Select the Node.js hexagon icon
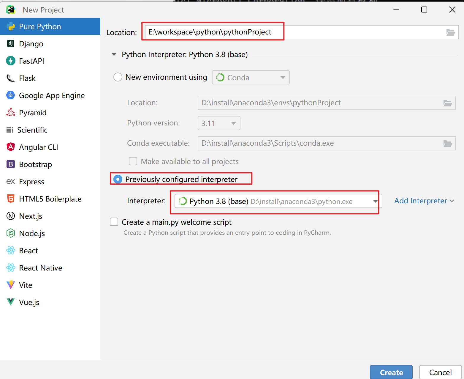This screenshot has width=464, height=379. [x=11, y=233]
